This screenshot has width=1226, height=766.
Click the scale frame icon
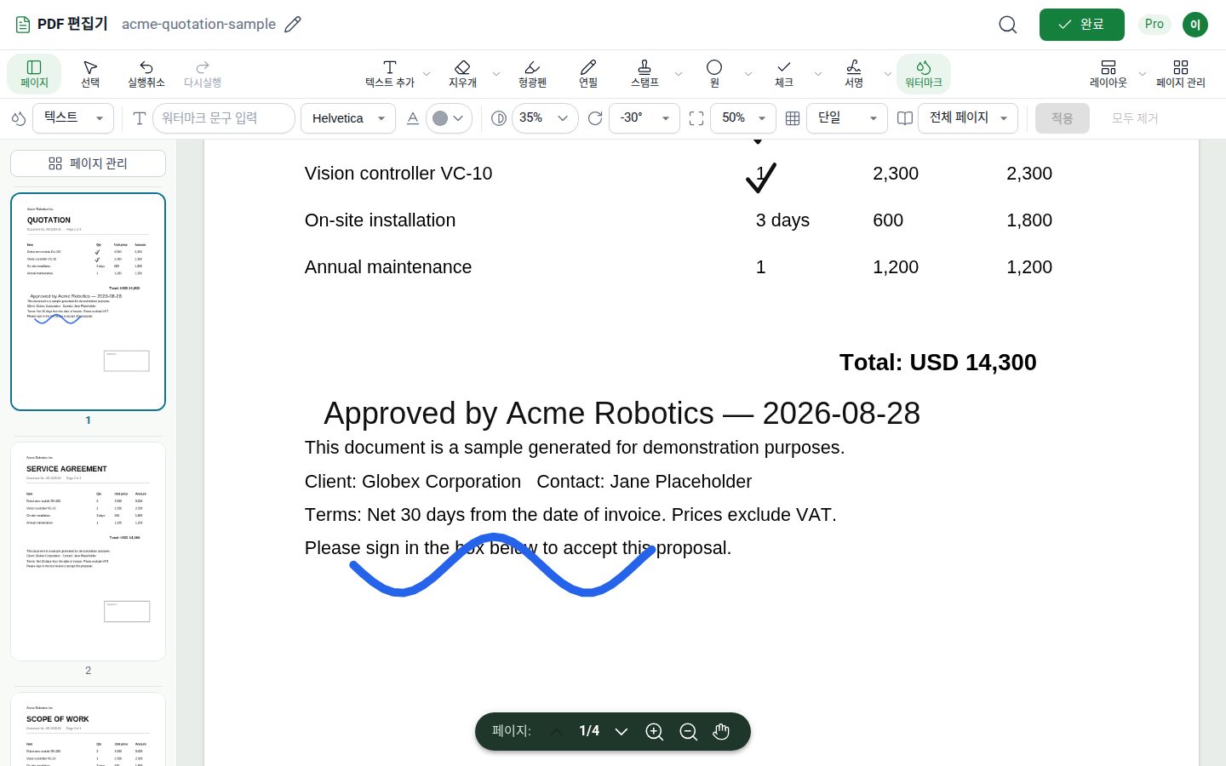click(696, 118)
